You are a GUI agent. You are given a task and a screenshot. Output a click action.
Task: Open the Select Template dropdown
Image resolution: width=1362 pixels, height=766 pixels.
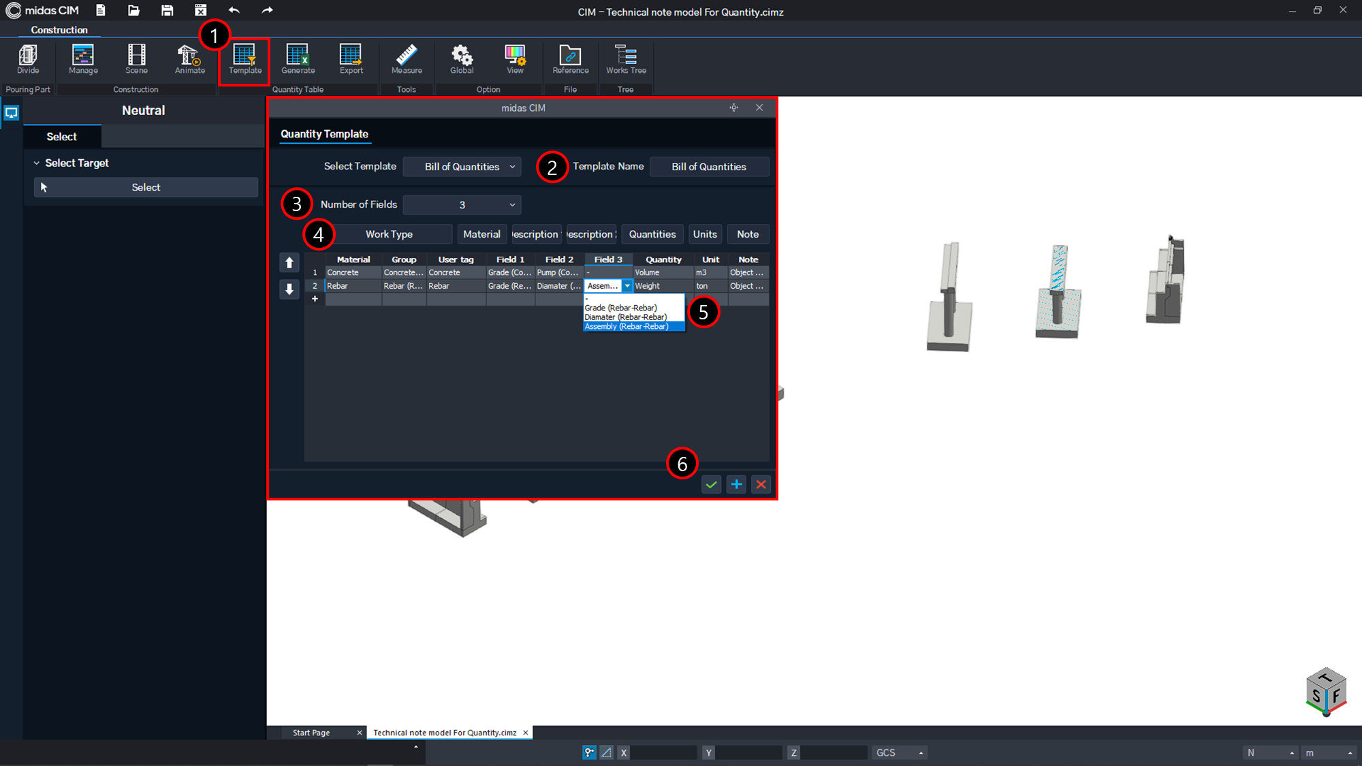pos(462,167)
